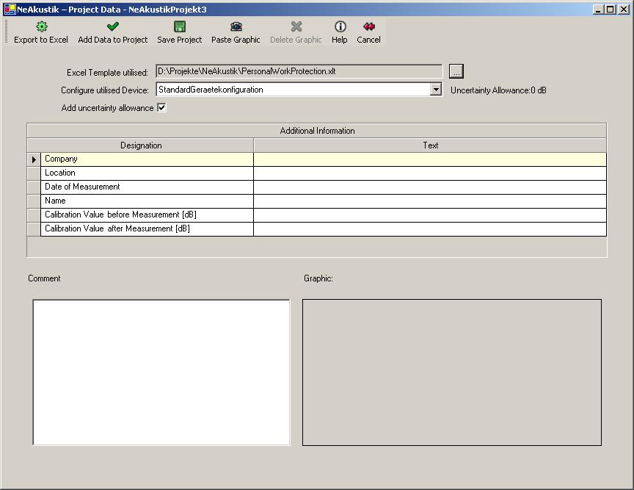Click the Date of Measurement text cell

(x=429, y=187)
